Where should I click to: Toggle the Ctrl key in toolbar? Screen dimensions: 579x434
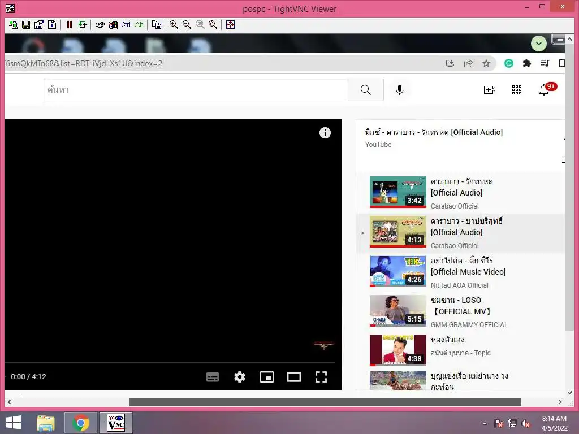pyautogui.click(x=126, y=25)
